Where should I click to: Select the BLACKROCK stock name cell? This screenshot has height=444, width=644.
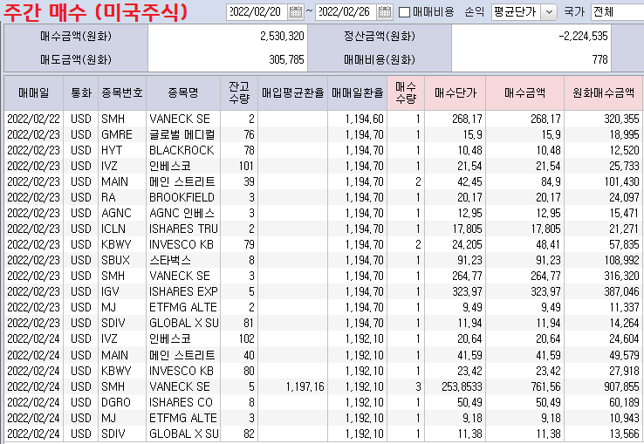click(183, 150)
